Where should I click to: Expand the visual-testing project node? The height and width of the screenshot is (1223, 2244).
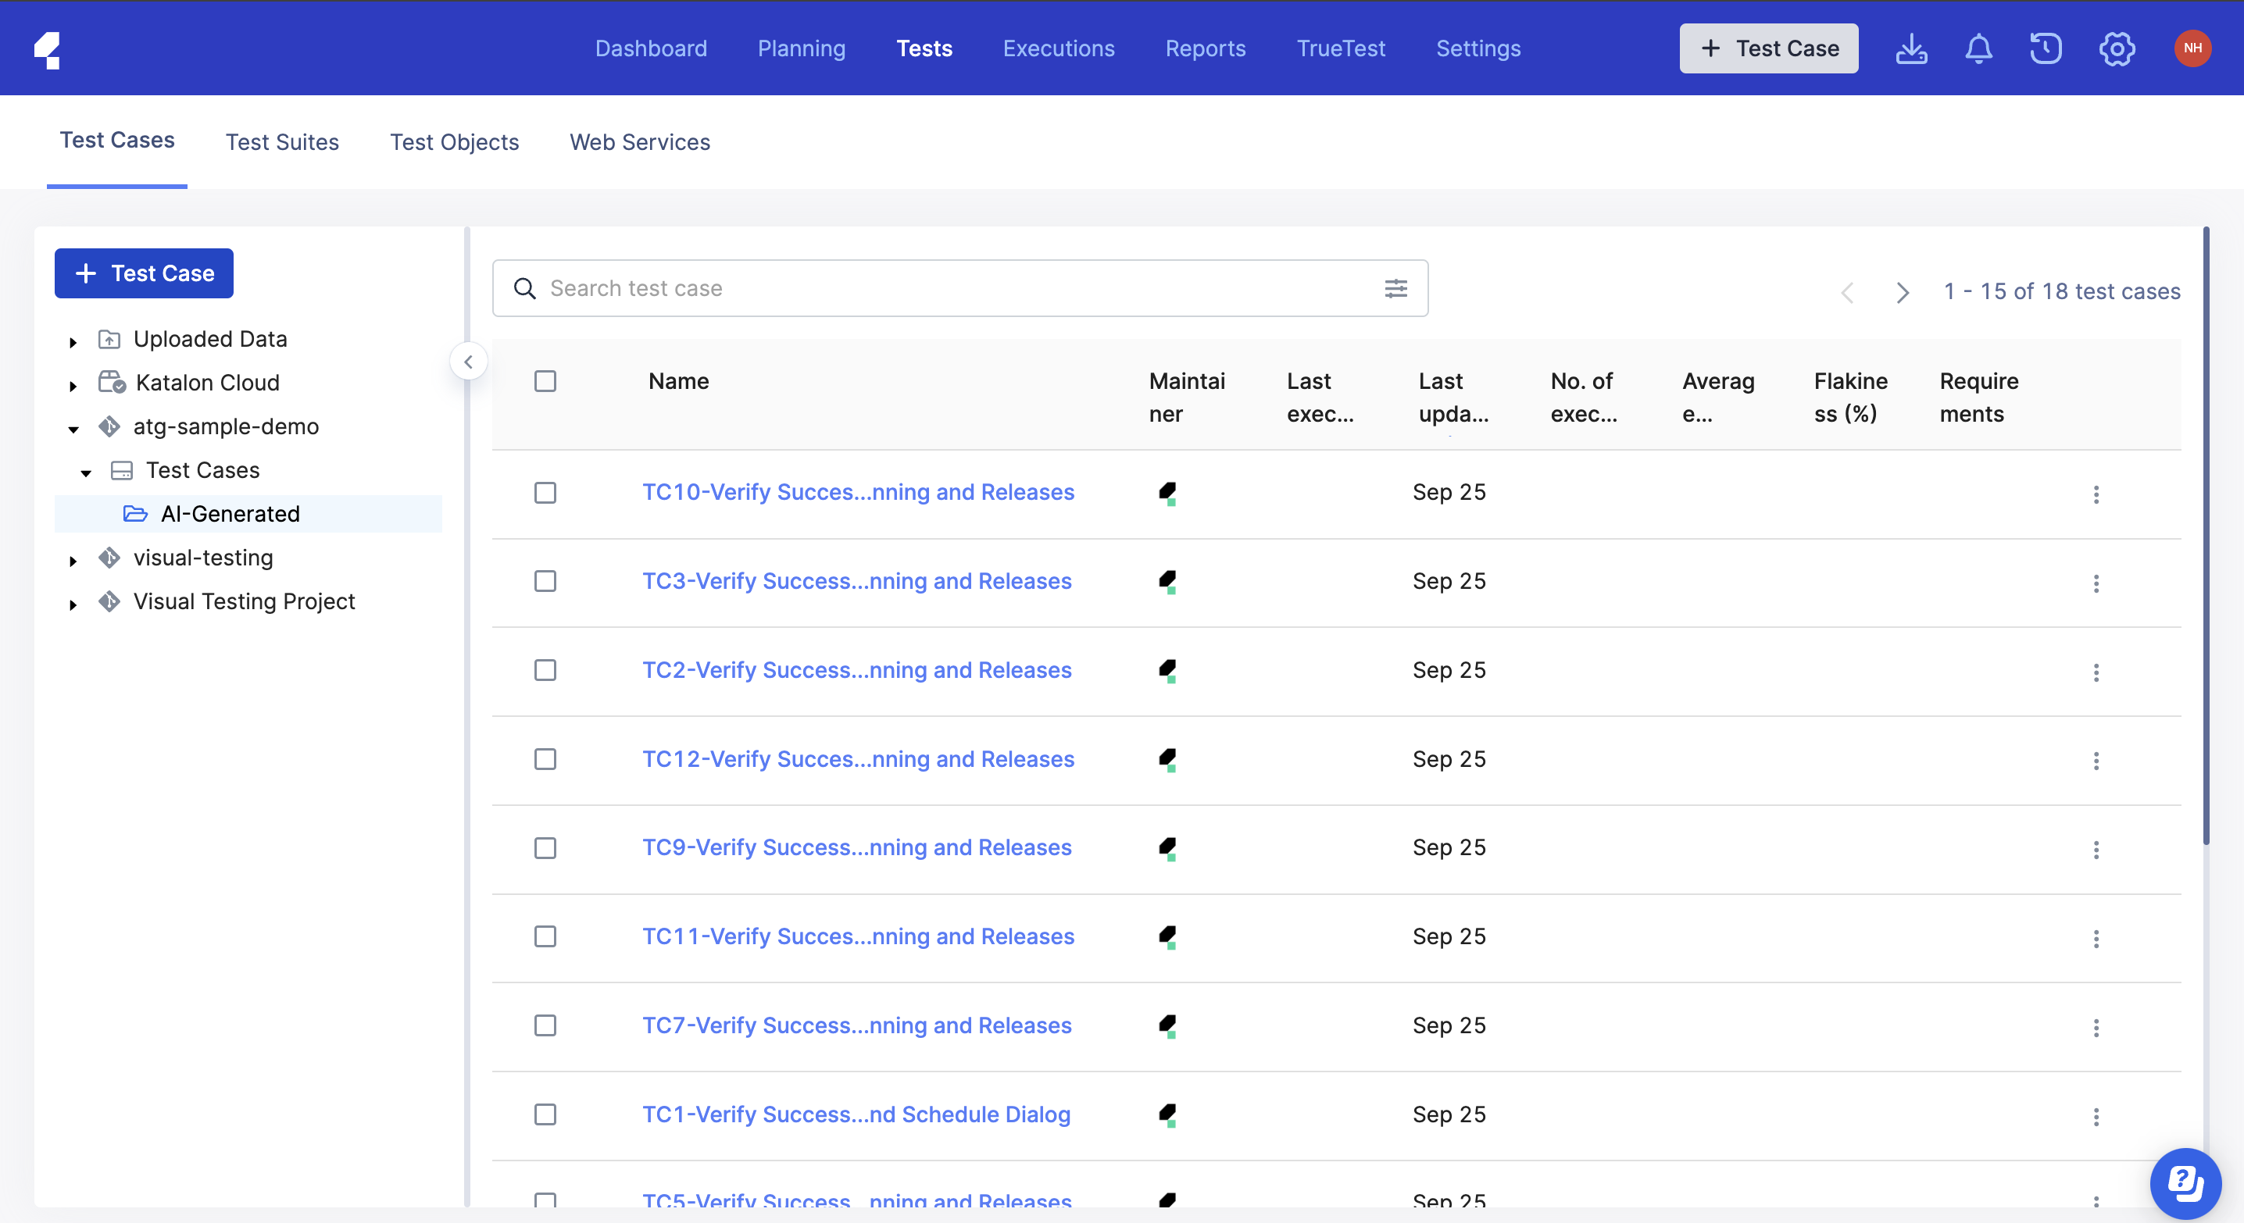(x=73, y=560)
